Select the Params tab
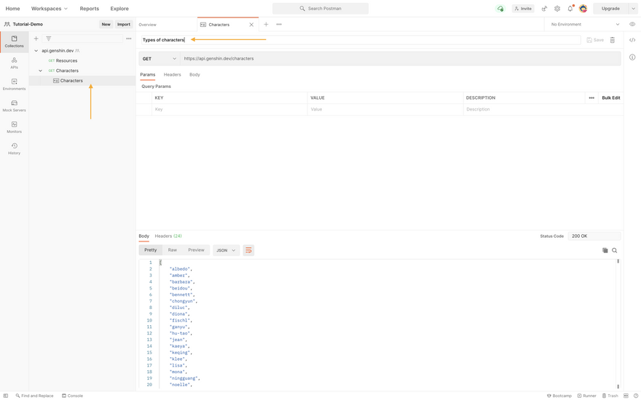Screen dimensions: 641x400 [148, 75]
